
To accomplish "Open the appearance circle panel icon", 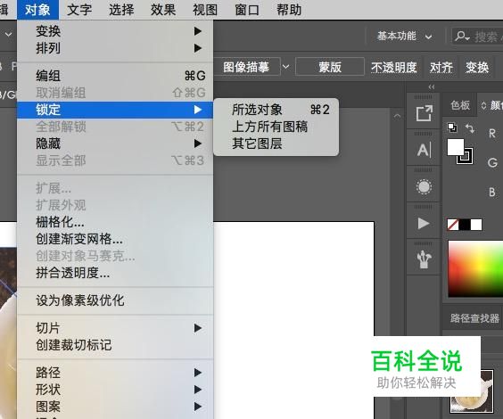I will (424, 186).
